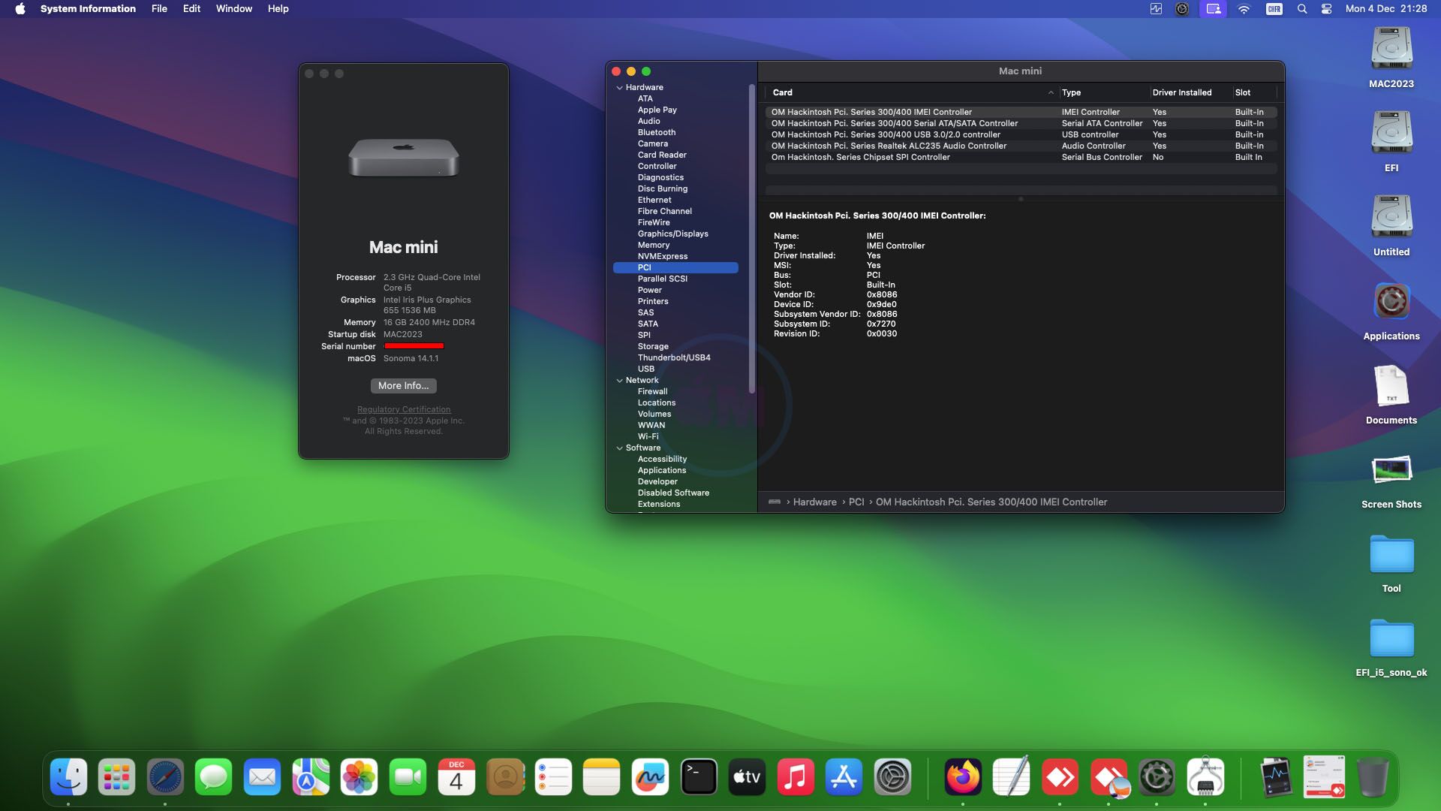
Task: Open Contacts app in the Dock
Action: (x=505, y=777)
